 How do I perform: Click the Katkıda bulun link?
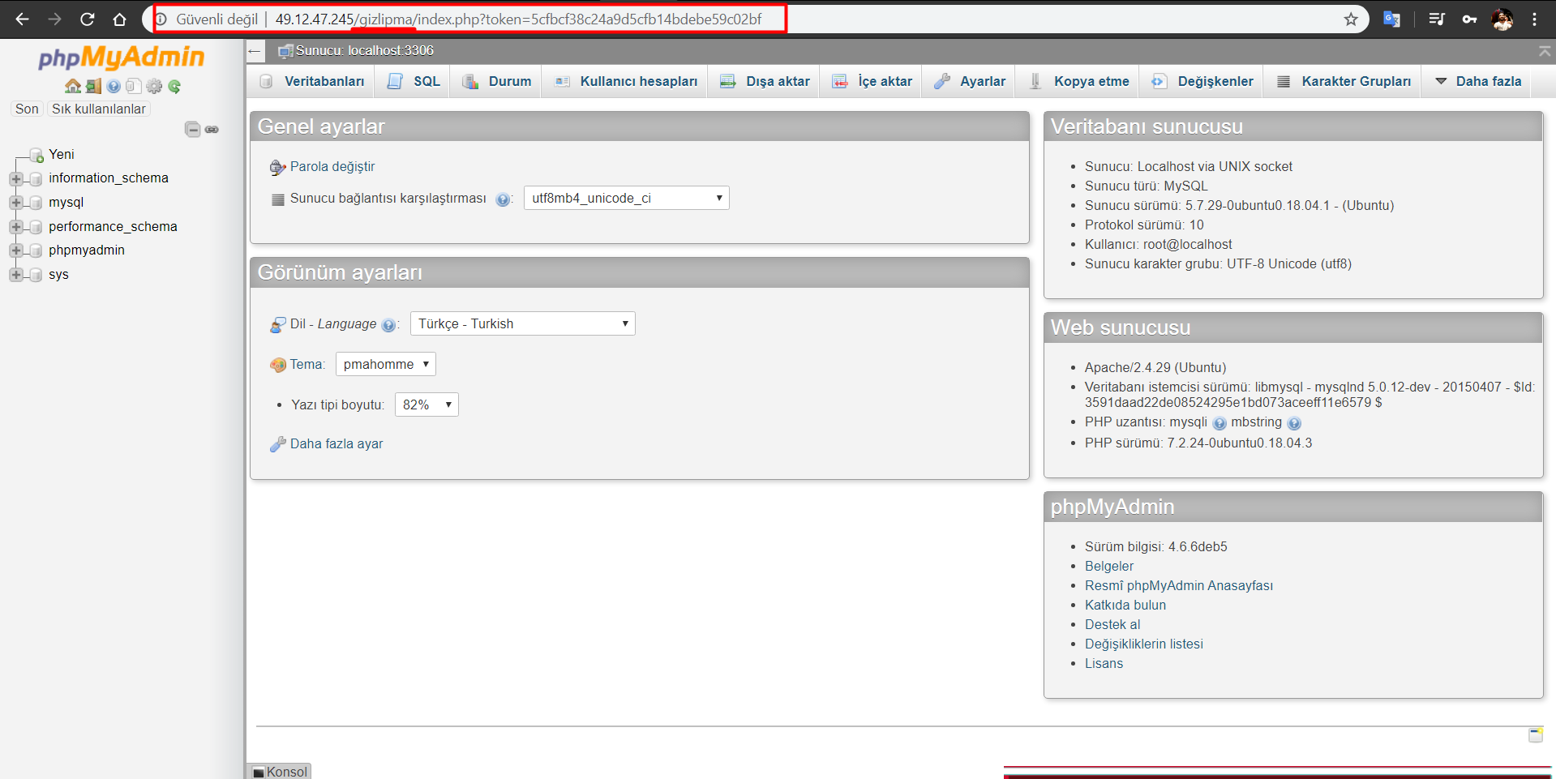tap(1125, 605)
